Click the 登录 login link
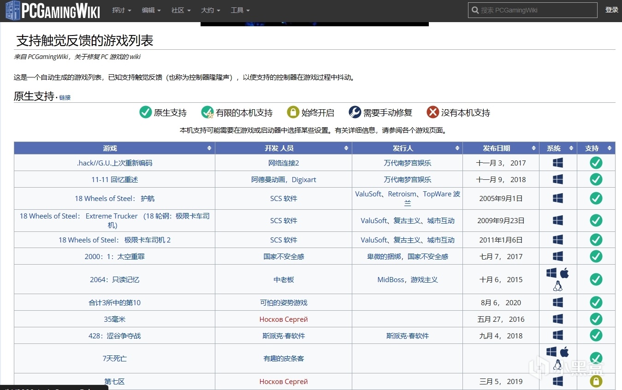 pos(612,10)
